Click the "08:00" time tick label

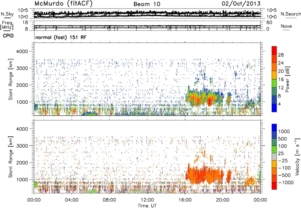point(109,200)
